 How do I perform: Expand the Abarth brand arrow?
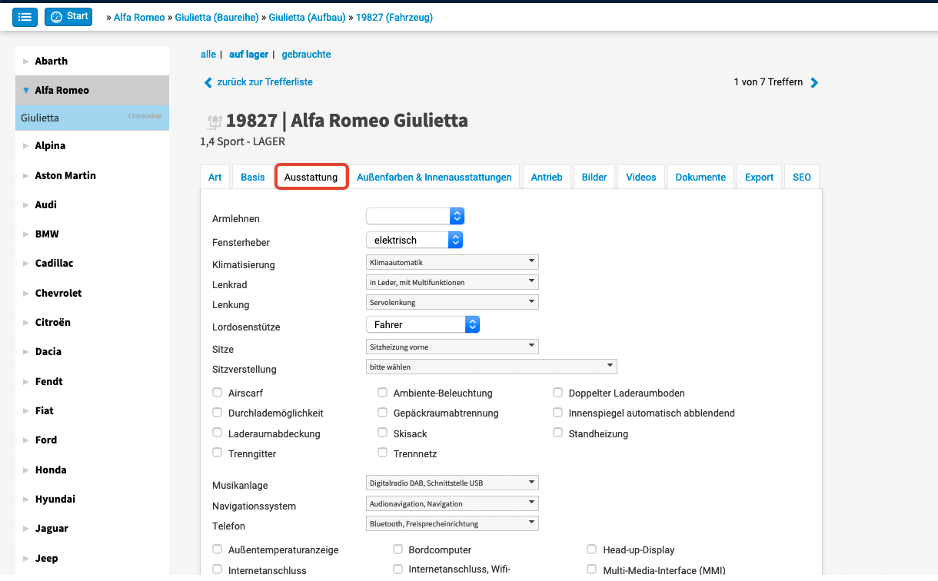point(26,61)
